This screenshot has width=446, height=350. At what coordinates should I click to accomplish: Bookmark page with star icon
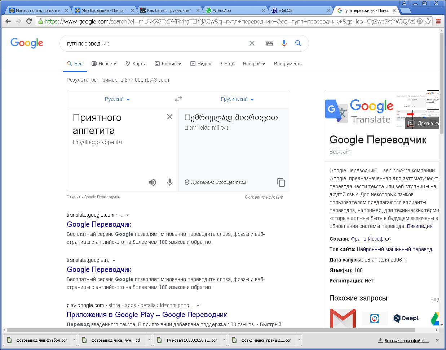click(428, 21)
